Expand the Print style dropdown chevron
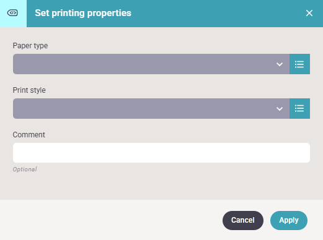The image size is (323, 240). click(280, 109)
